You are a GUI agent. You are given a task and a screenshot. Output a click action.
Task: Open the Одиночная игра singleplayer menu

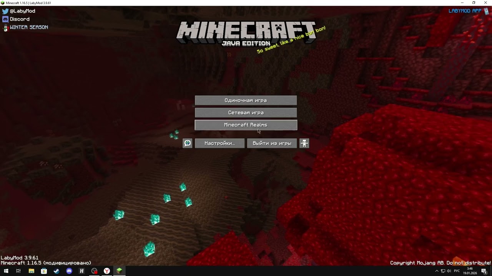[x=246, y=100]
